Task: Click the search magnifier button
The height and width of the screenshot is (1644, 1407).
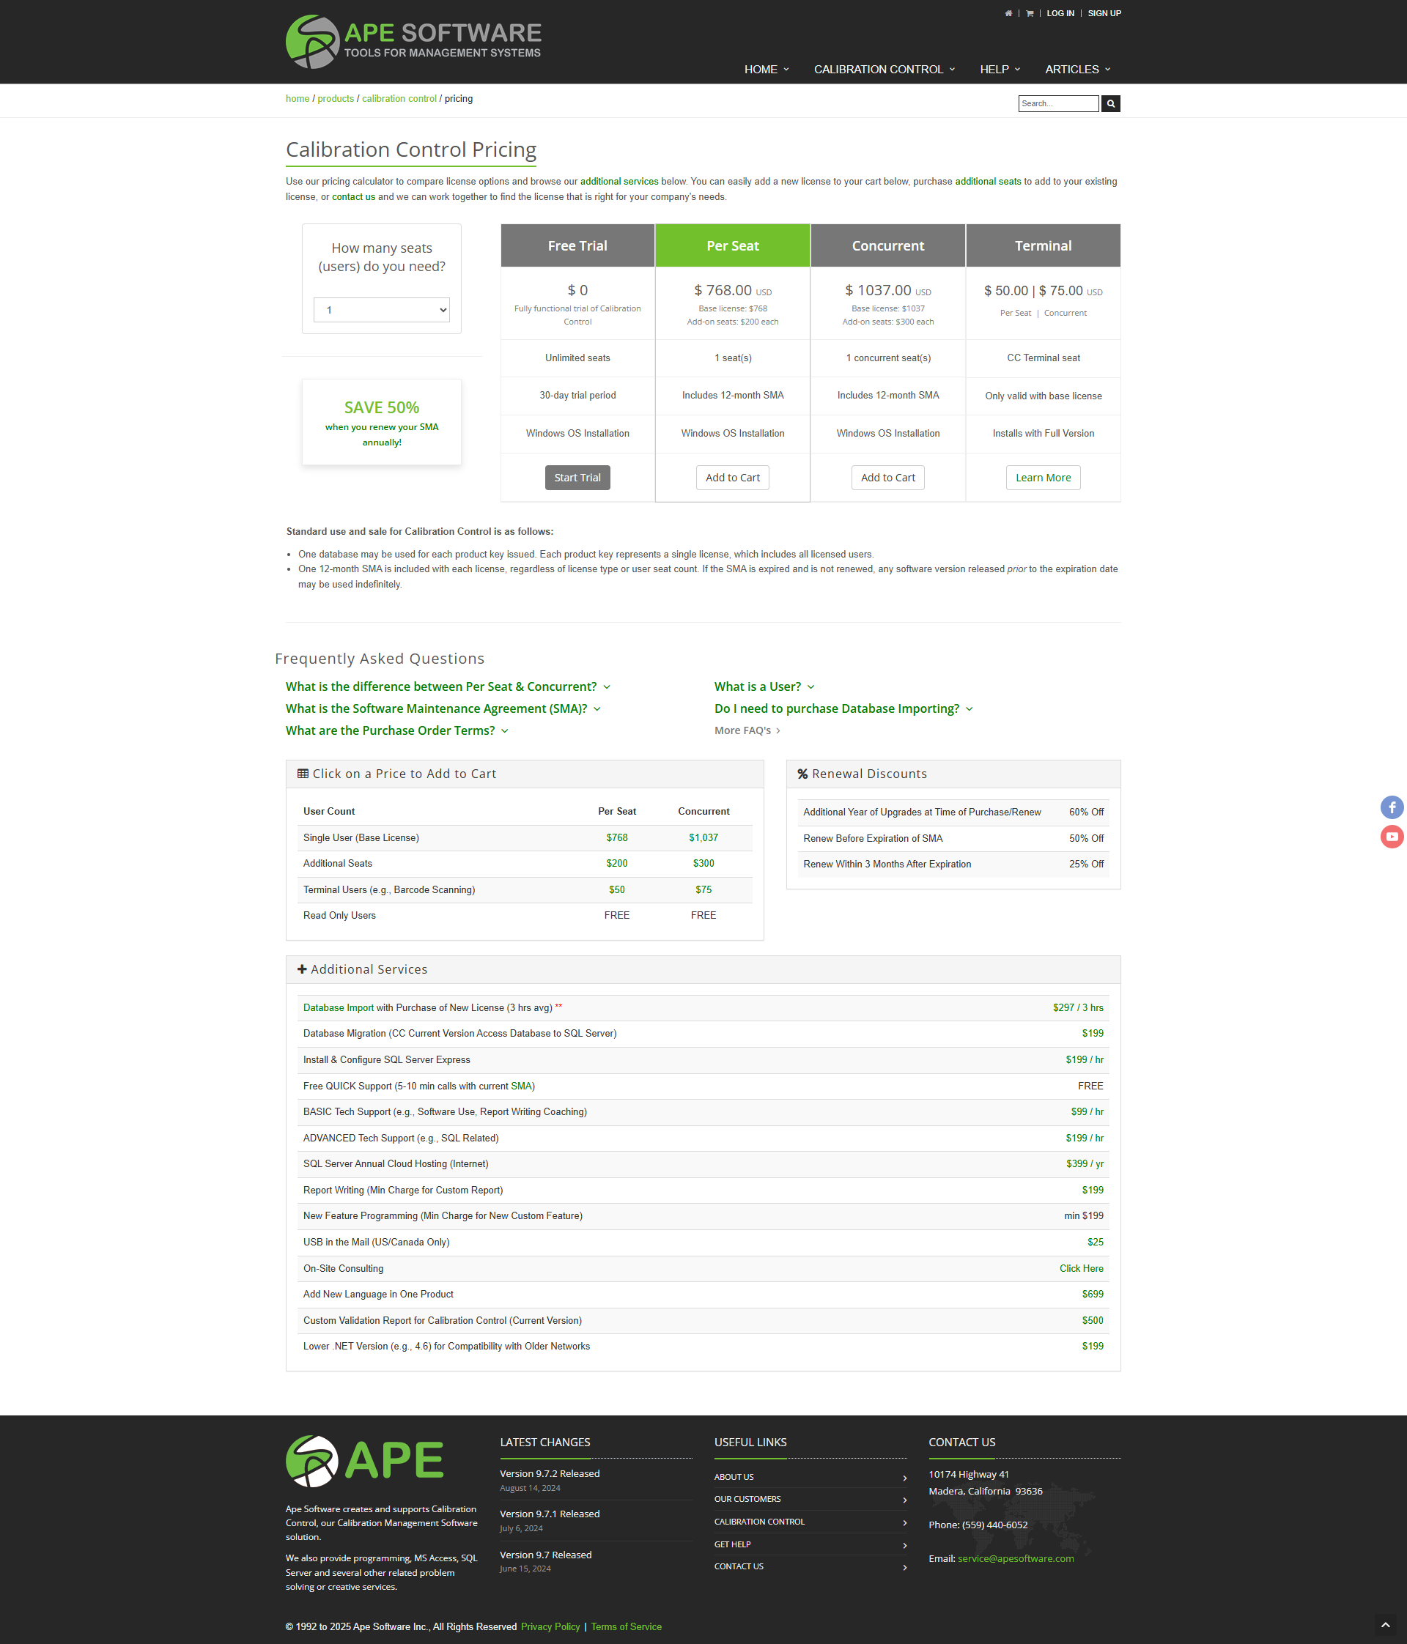Action: pos(1110,104)
